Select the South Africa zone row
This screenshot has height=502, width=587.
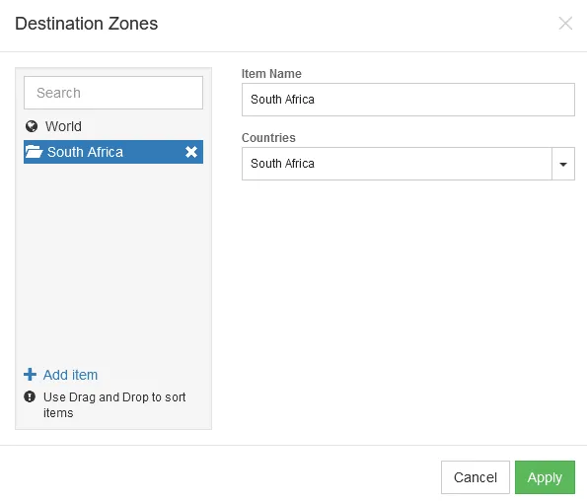pyautogui.click(x=113, y=152)
